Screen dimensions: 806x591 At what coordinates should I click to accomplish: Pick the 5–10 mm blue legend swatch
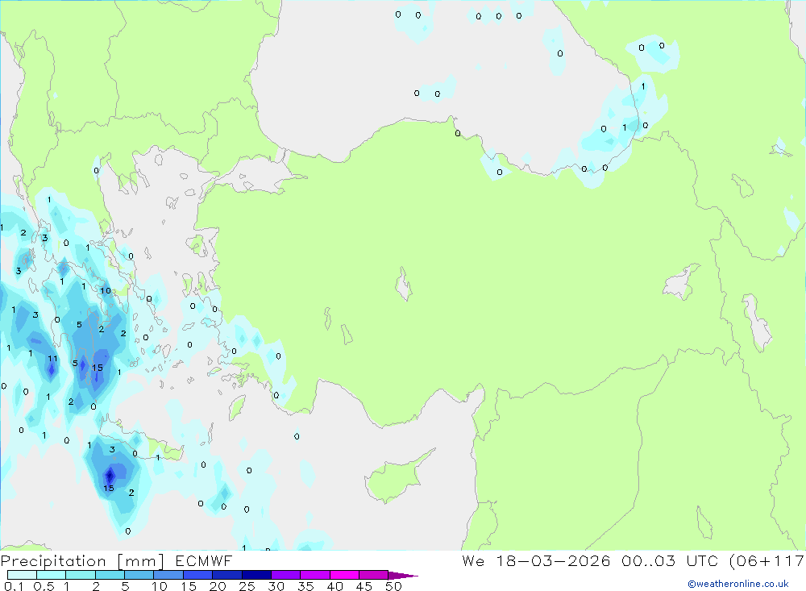coord(139,575)
